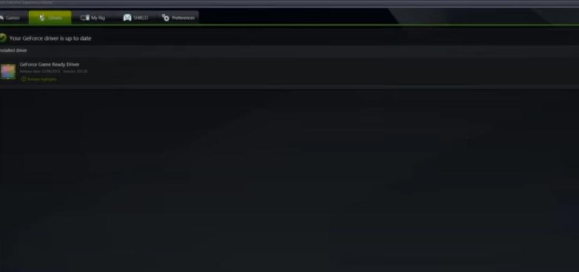
Task: Click the Release highlights info icon
Action: [24, 79]
